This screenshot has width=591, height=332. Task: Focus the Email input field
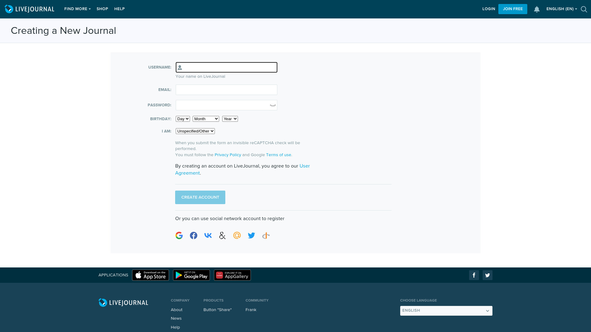click(227, 90)
